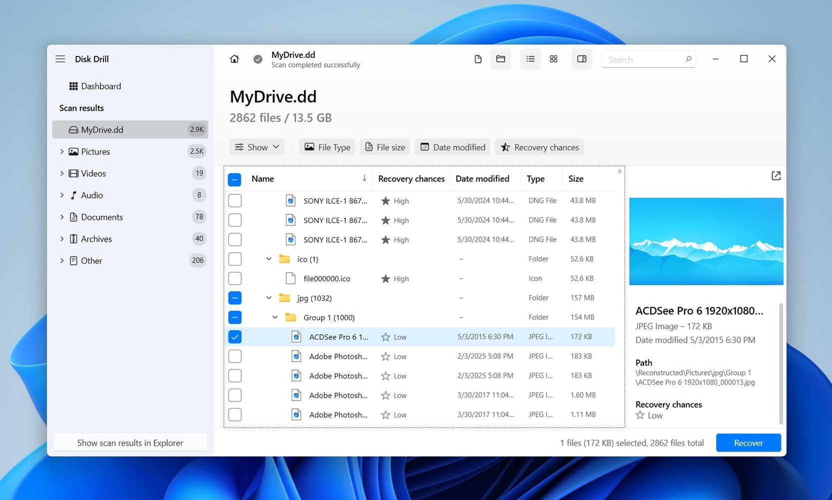Check the file000000.ico checkbox
The width and height of the screenshot is (832, 500).
[235, 279]
